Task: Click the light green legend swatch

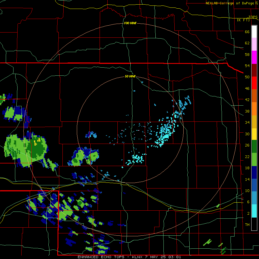Action: point(254,159)
